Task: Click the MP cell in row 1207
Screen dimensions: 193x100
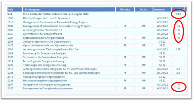Action: point(144,88)
